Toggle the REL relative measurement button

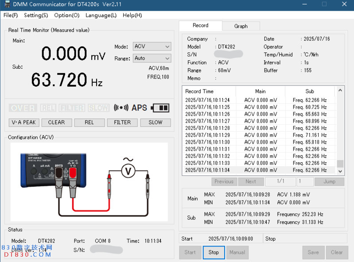89,122
